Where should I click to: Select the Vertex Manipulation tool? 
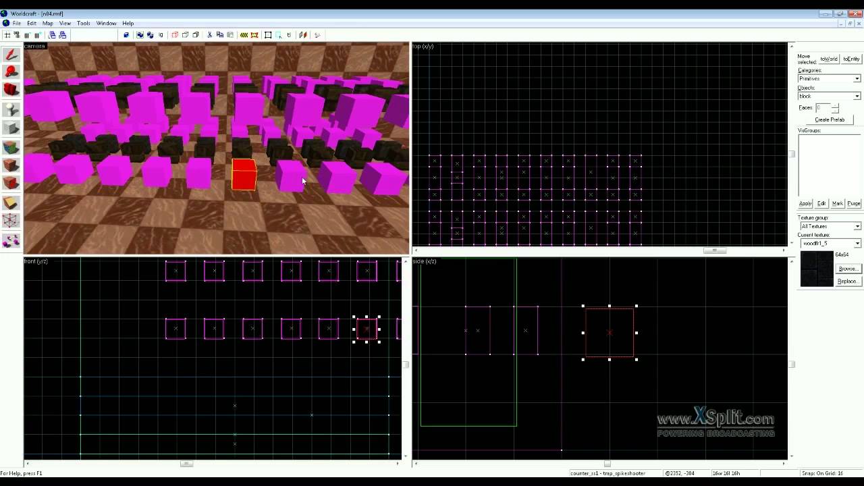(11, 221)
